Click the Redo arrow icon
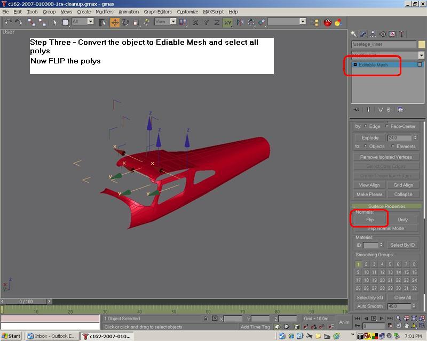Image resolution: width=427 pixels, height=341 pixels. click(x=19, y=22)
